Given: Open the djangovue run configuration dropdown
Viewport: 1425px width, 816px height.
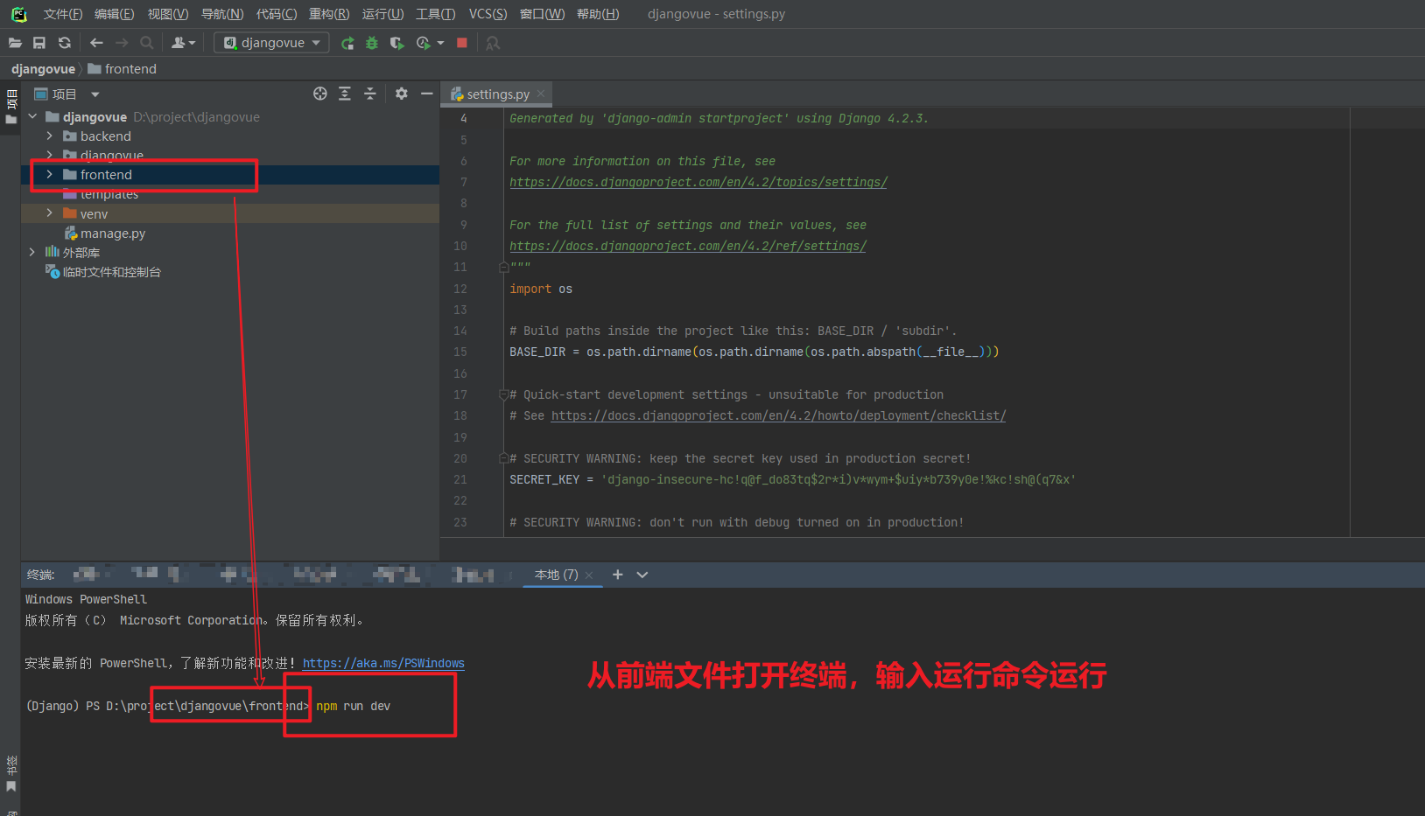Looking at the screenshot, I should pyautogui.click(x=271, y=43).
